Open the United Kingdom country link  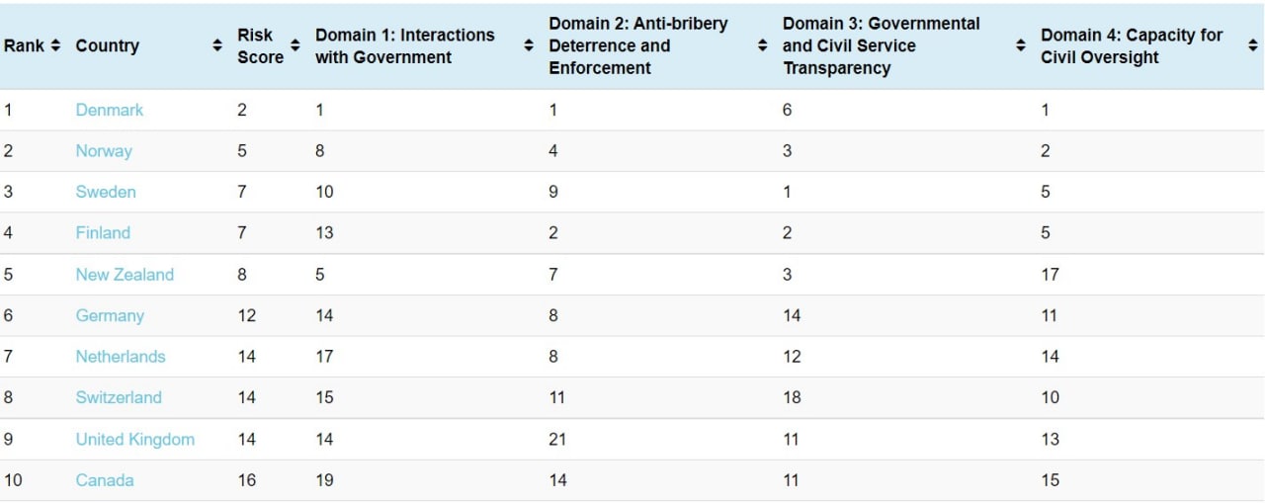[135, 439]
